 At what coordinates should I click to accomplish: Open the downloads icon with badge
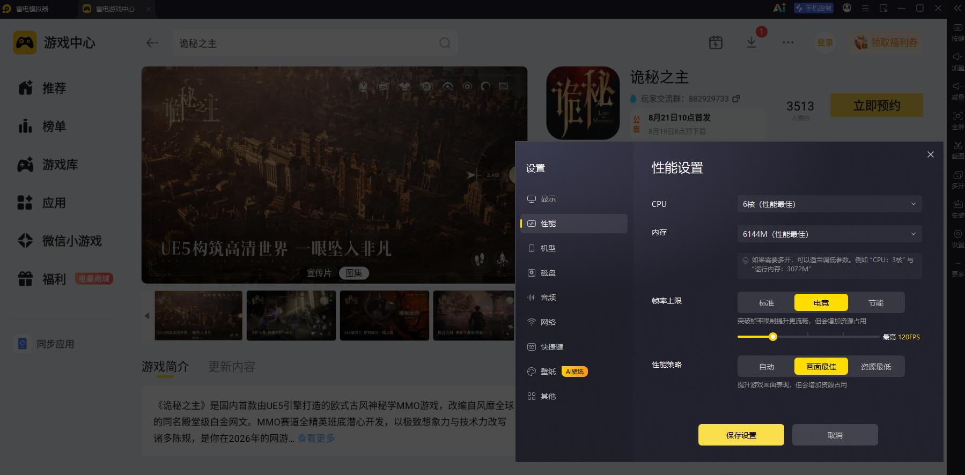752,43
